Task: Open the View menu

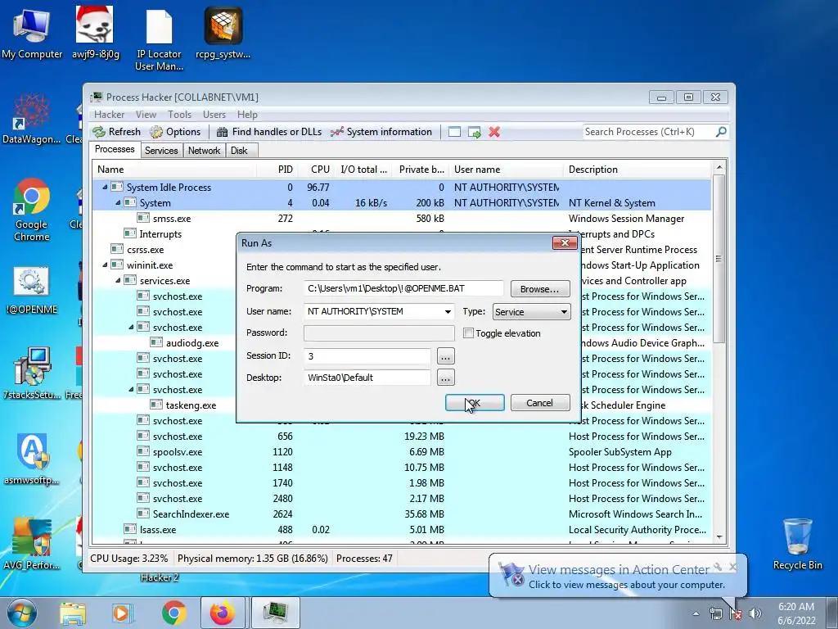Action: (x=146, y=115)
